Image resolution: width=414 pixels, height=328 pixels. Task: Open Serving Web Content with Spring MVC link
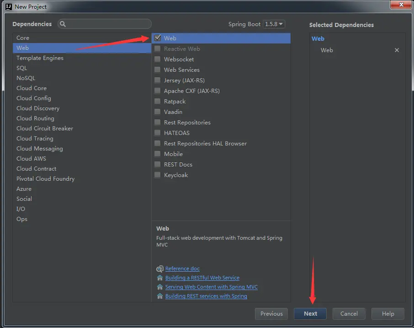[211, 287]
